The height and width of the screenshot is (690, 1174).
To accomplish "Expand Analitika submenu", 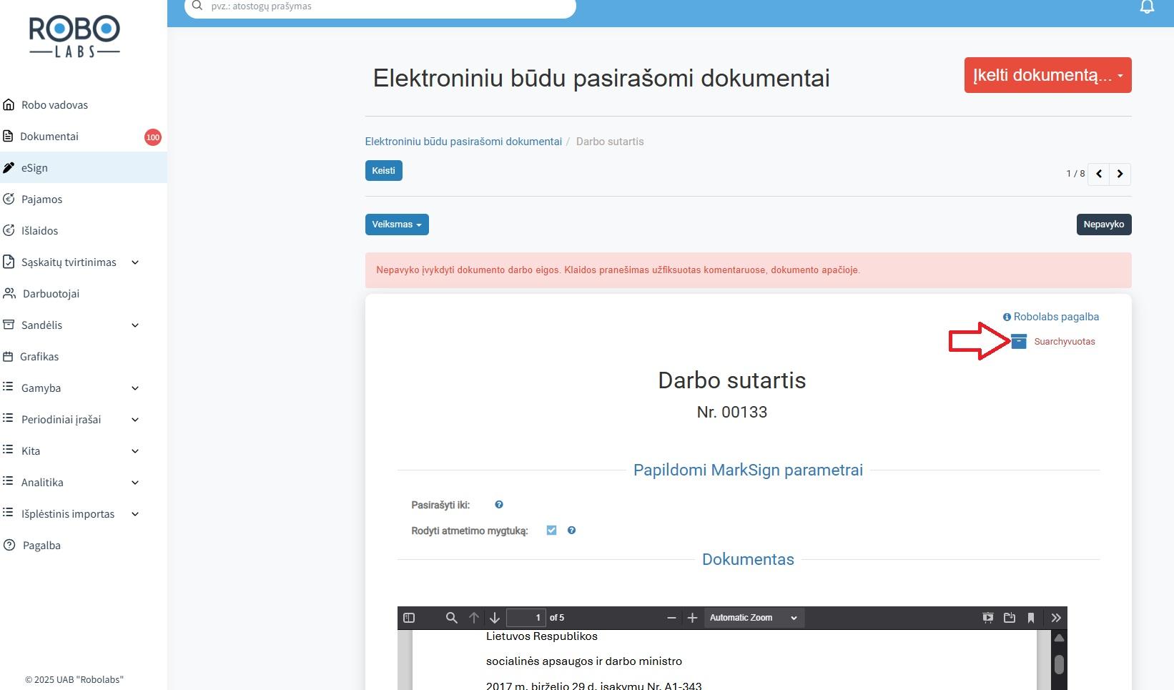I will click(135, 483).
